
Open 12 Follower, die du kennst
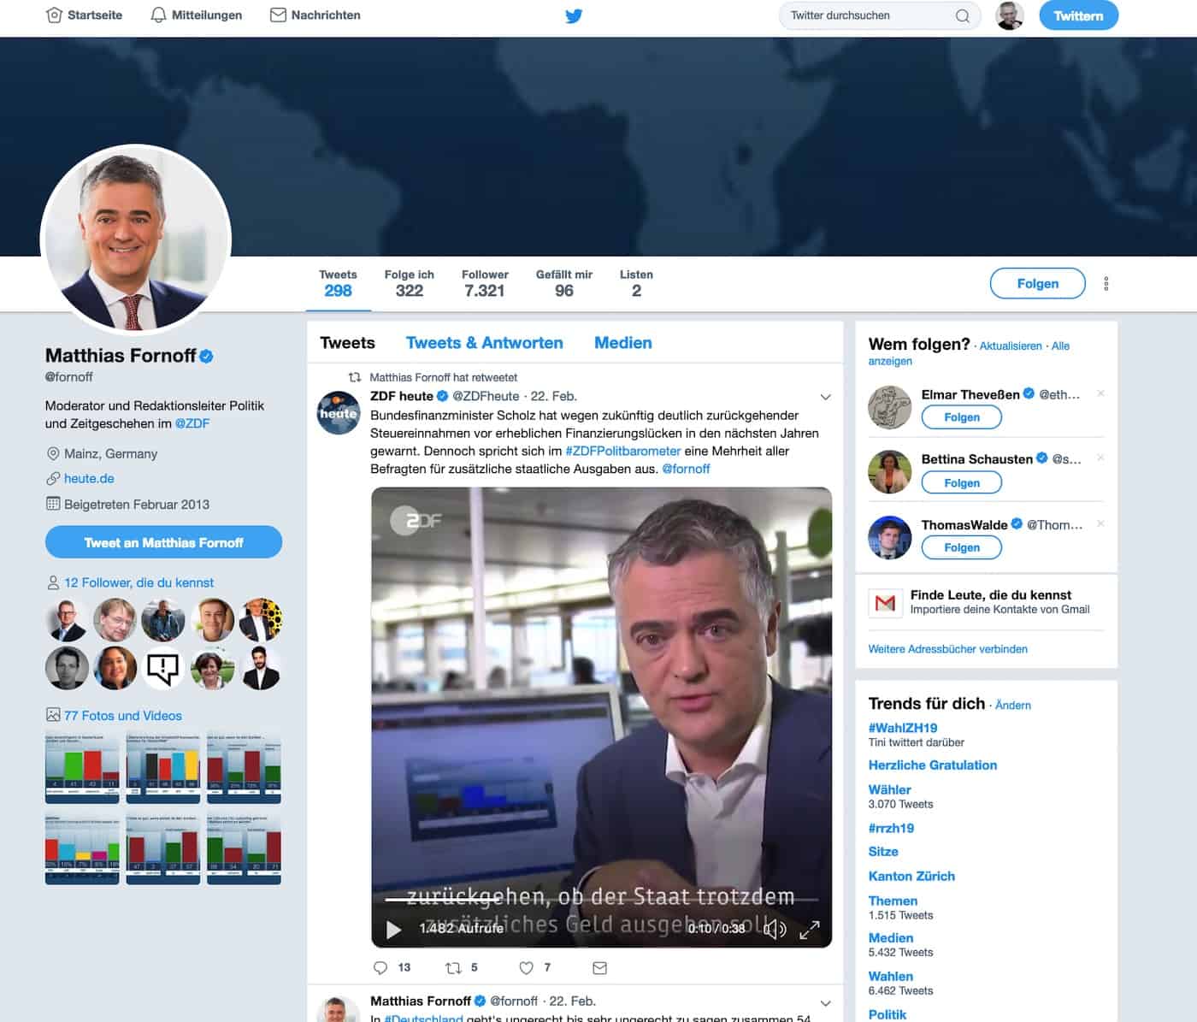pyautogui.click(x=139, y=582)
